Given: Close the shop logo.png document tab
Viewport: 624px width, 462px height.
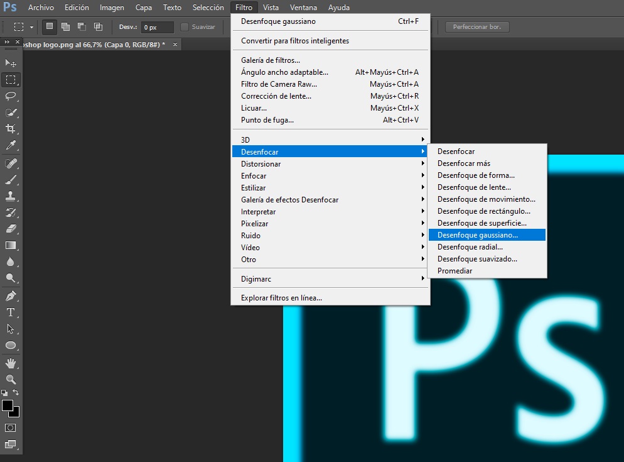Looking at the screenshot, I should click(x=175, y=44).
